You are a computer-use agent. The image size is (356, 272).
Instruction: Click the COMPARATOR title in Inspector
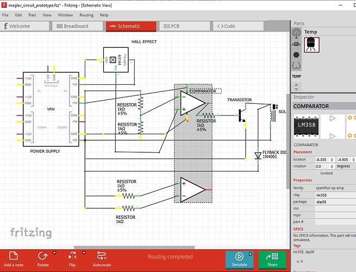[311, 106]
